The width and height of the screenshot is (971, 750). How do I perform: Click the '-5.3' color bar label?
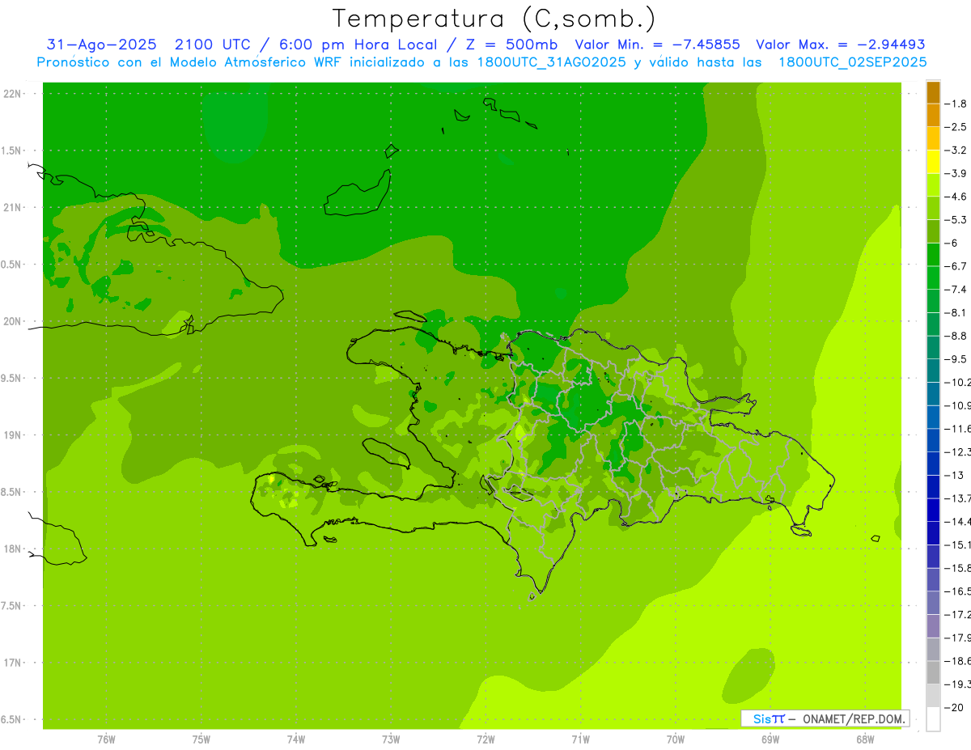click(x=955, y=220)
